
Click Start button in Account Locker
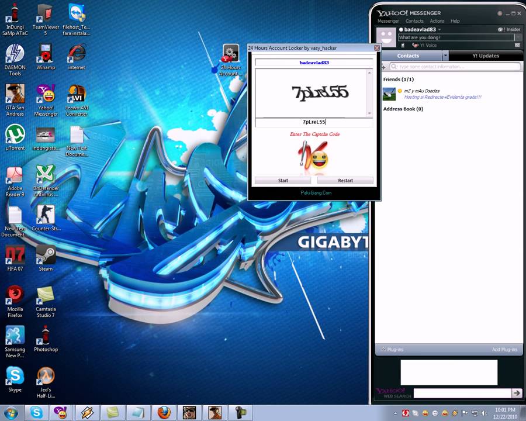pos(283,180)
